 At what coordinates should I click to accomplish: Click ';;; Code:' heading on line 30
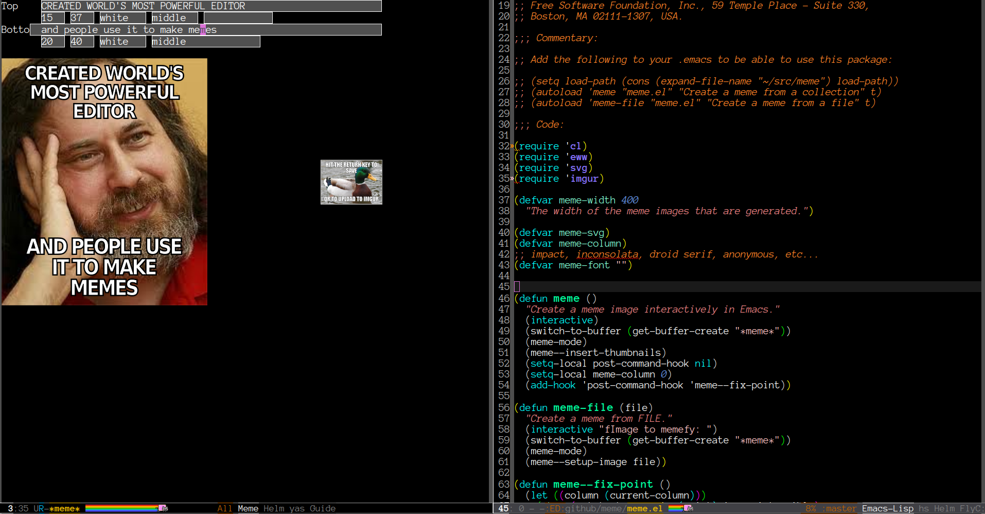(x=539, y=125)
